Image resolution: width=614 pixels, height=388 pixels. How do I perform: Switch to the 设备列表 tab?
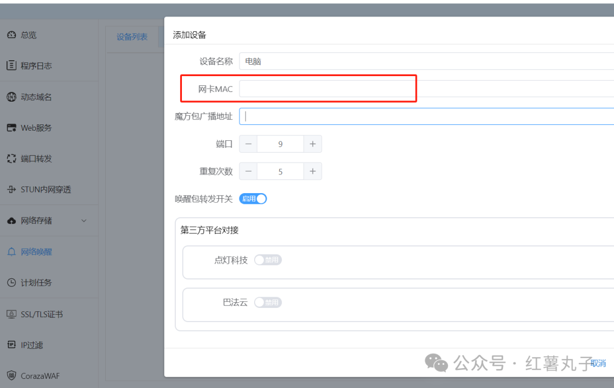(x=132, y=37)
